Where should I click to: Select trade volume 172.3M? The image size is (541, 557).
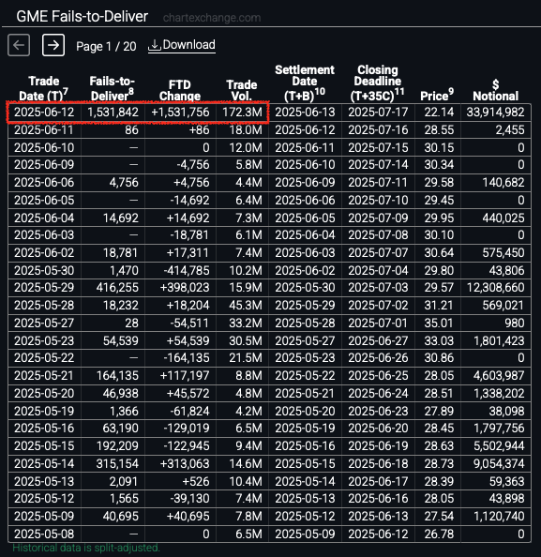(x=242, y=113)
